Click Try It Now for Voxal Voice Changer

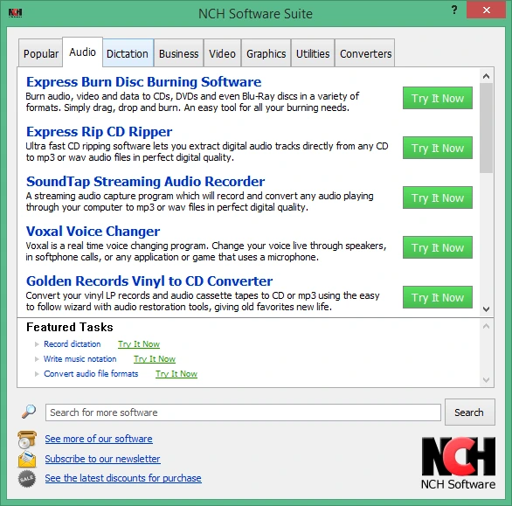point(438,247)
